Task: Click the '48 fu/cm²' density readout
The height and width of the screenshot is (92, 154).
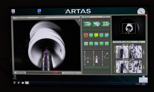Action: pos(87,17)
